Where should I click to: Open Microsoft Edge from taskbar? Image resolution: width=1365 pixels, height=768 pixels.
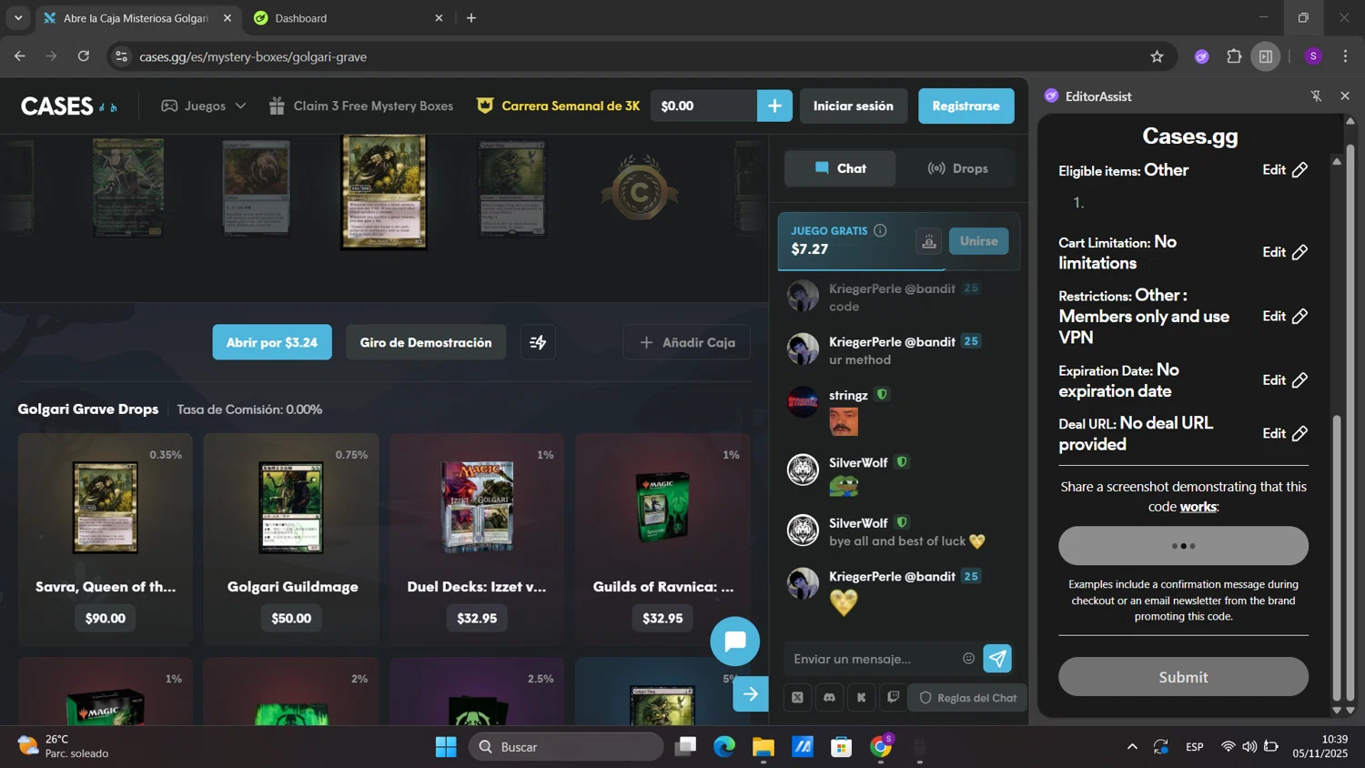724,747
